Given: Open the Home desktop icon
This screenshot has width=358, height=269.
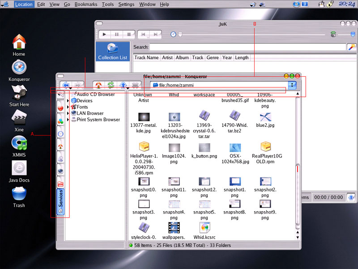Looking at the screenshot, I should [19, 45].
